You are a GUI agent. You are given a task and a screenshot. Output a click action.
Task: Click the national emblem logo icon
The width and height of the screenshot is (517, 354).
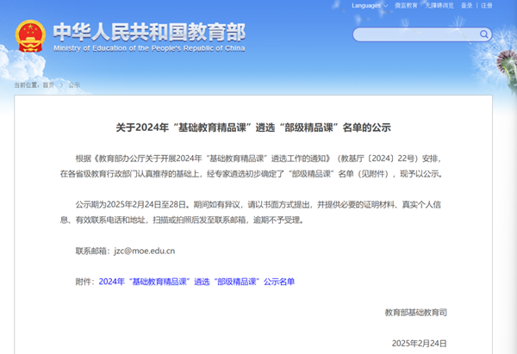point(30,35)
